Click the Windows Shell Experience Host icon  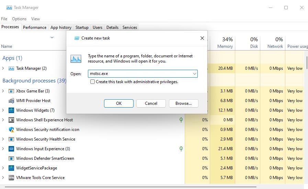pos(11,120)
